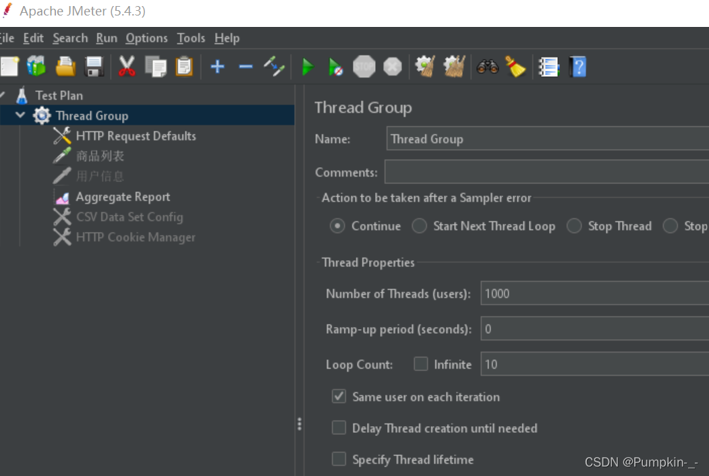
Task: Collapse all nodes with minus icon
Action: pyautogui.click(x=246, y=67)
